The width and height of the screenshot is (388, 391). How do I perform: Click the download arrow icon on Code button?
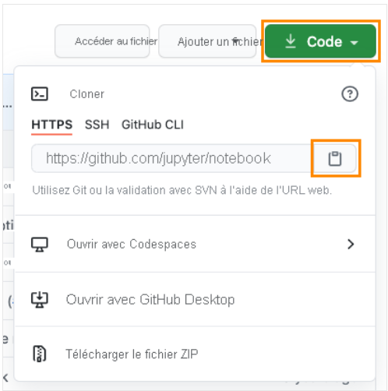click(291, 41)
